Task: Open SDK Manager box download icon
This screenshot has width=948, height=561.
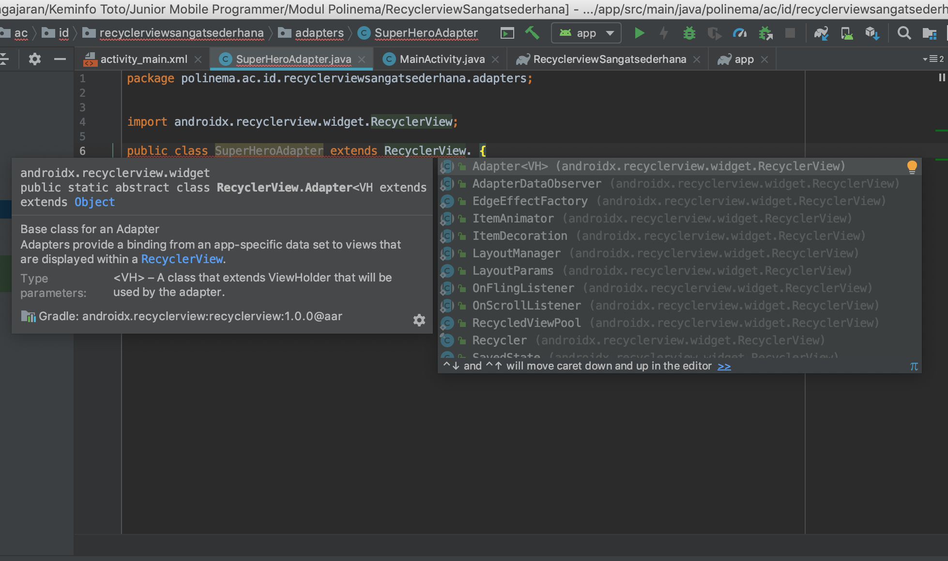Action: 872,33
